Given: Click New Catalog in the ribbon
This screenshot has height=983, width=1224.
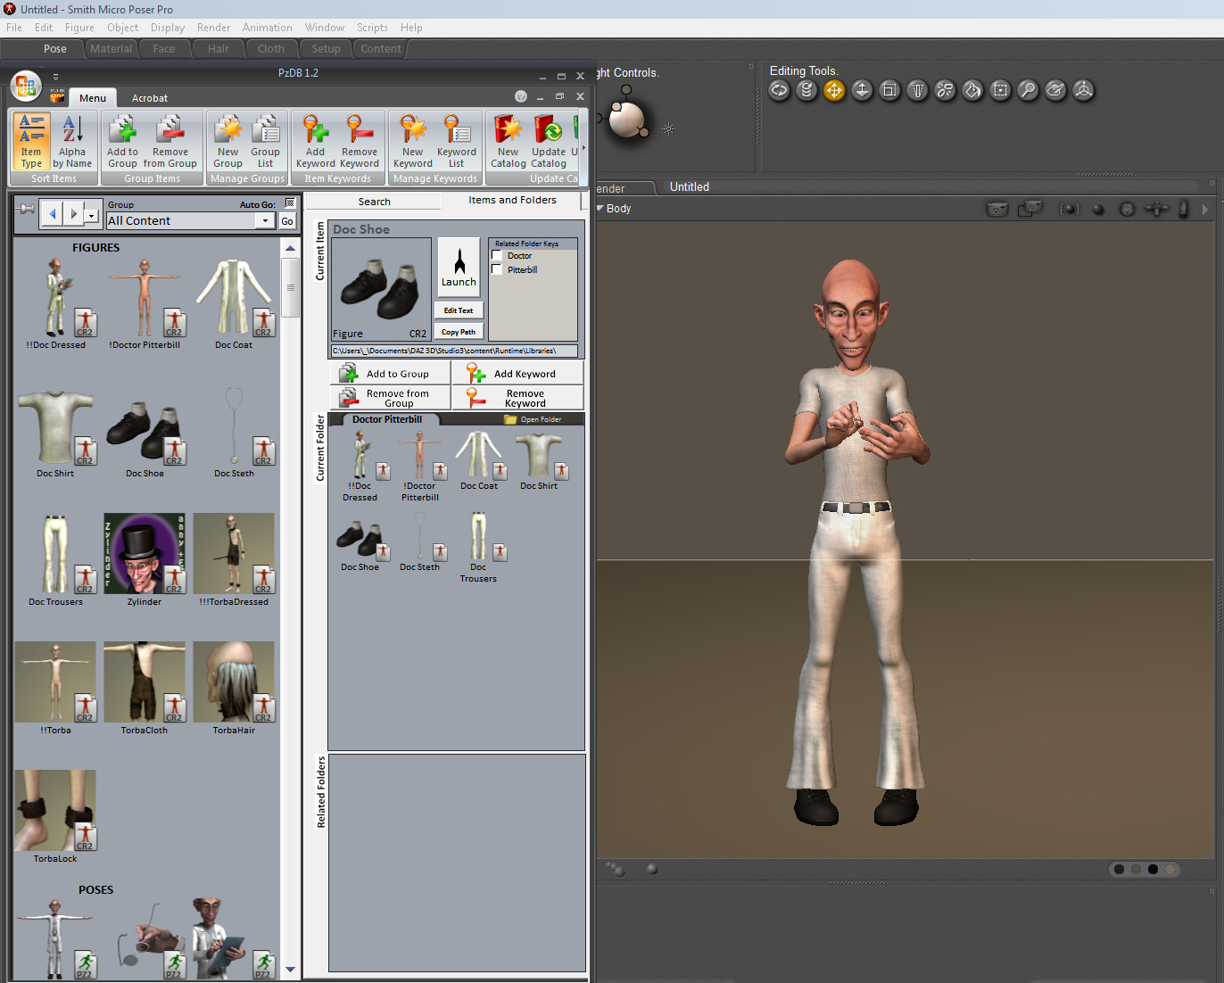Looking at the screenshot, I should (508, 141).
